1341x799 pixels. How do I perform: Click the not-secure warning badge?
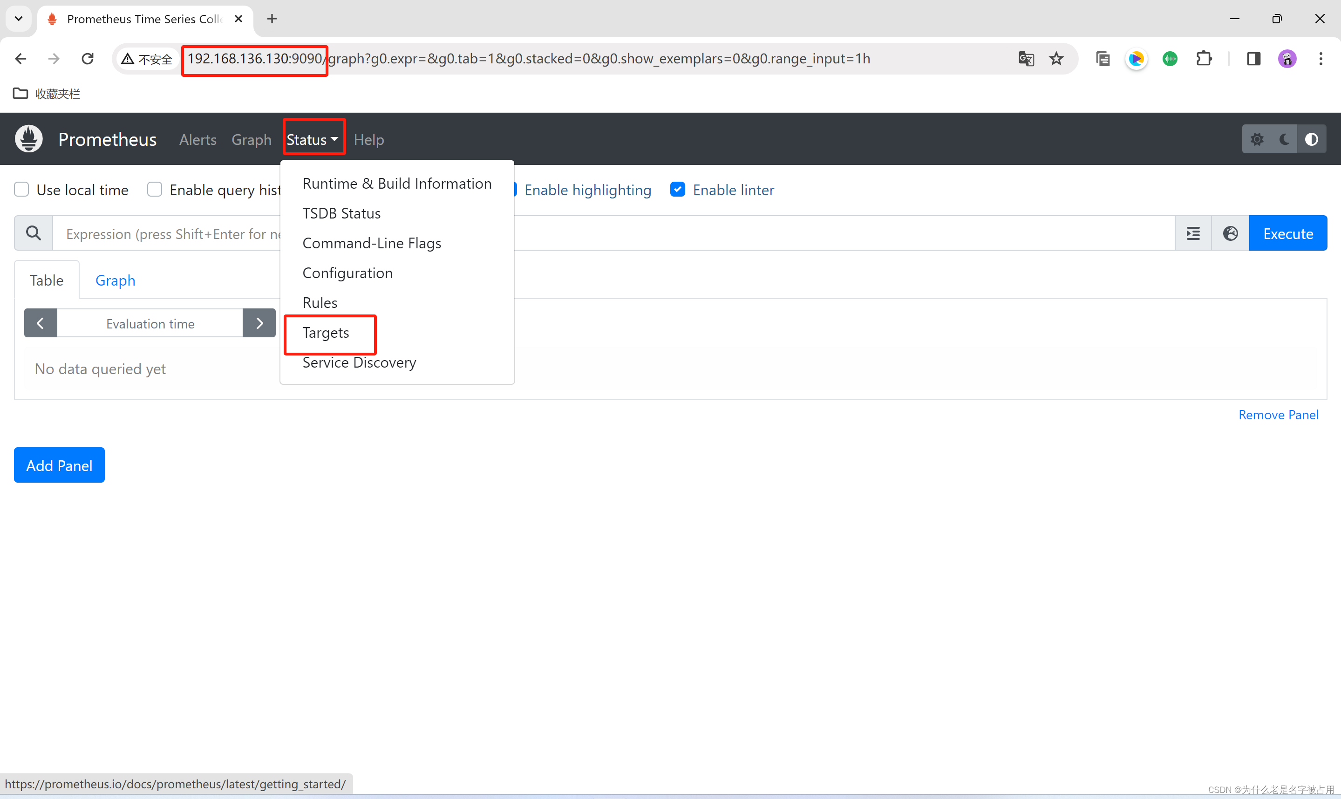[147, 59]
